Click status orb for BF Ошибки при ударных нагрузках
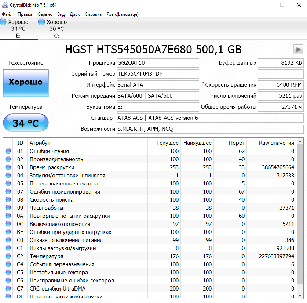Viewport: 307px width, 303px height. (x=8, y=232)
